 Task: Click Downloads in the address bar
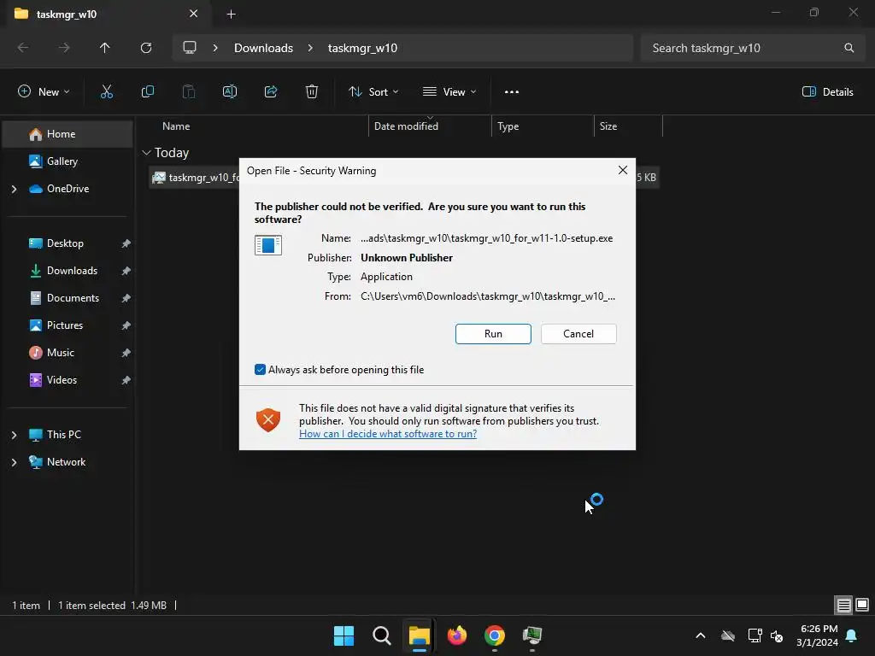point(263,48)
